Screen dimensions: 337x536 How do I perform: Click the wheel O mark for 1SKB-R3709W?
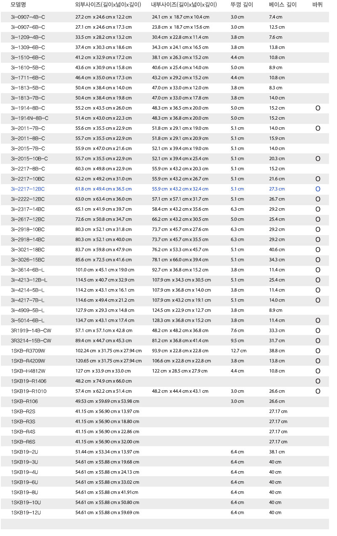[318, 351]
